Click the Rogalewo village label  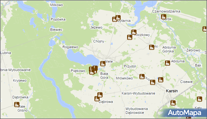pyautogui.click(x=71, y=47)
